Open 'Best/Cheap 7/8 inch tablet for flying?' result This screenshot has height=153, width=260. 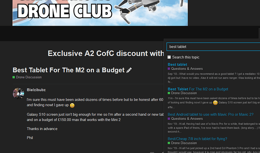click(x=197, y=139)
